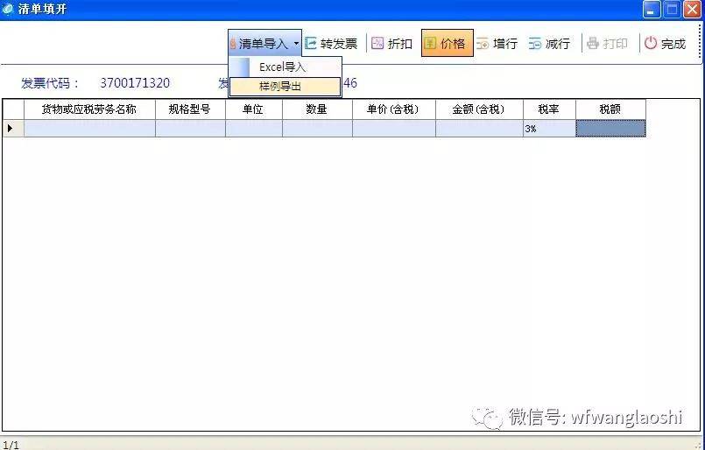Screen dimensions: 705x450
Task: Click the first row's 规格型号 cell
Action: [x=190, y=129]
